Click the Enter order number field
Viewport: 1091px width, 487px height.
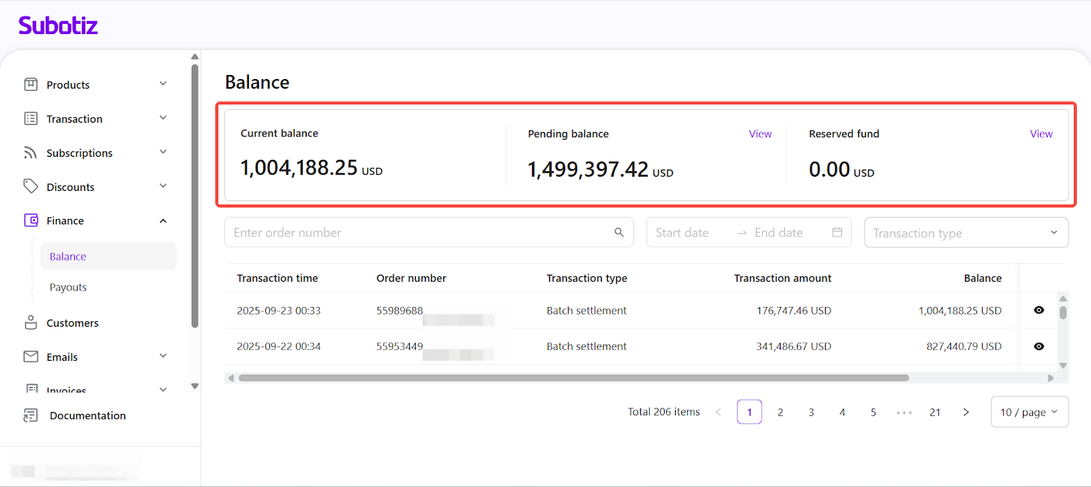click(x=419, y=233)
